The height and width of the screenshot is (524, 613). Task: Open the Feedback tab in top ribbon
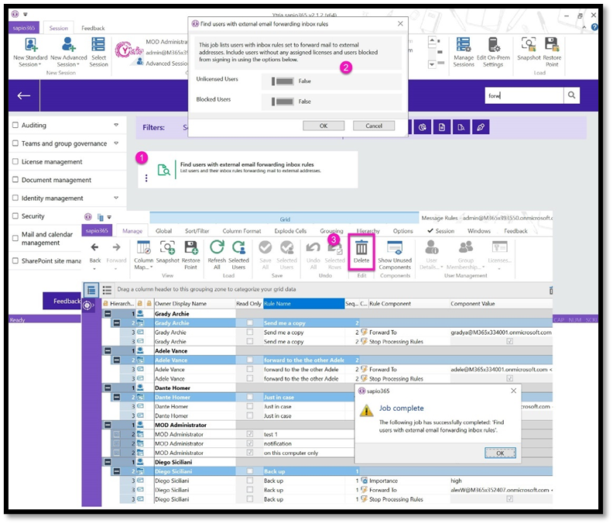coord(93,28)
